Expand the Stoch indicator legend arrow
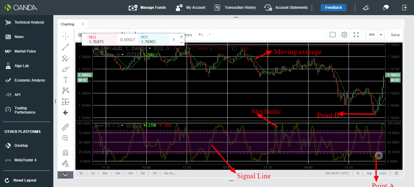The height and width of the screenshot is (187, 414). click(122, 125)
